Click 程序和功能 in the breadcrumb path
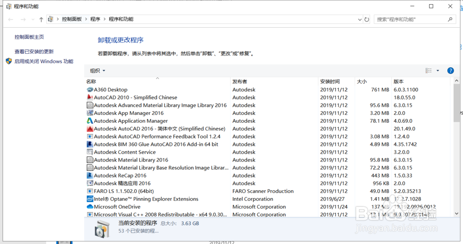 coord(121,19)
